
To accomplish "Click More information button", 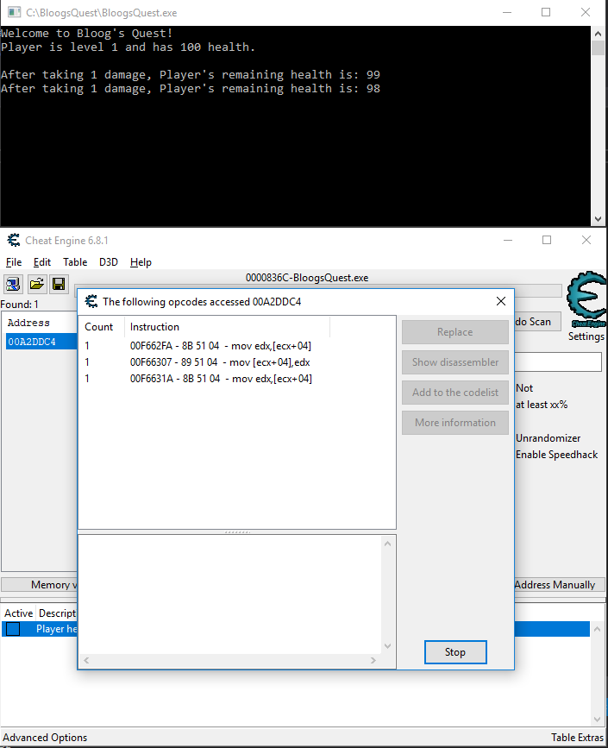I will click(455, 423).
